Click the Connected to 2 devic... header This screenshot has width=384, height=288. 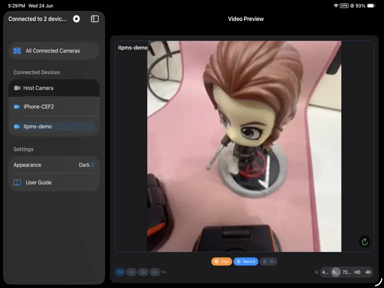tap(37, 19)
